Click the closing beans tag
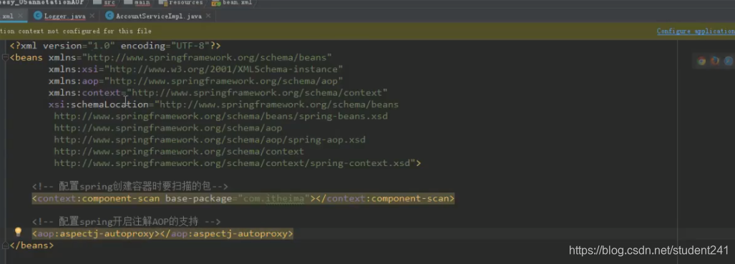The image size is (735, 264). pos(31,245)
